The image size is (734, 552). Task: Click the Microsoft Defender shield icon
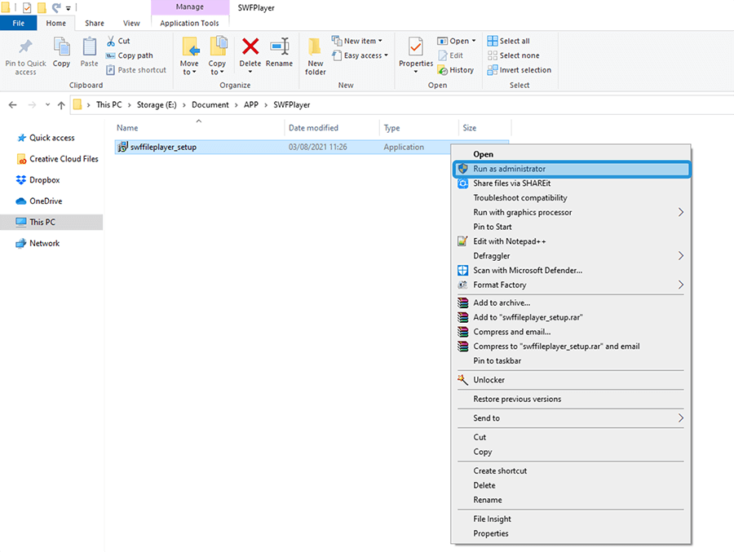pyautogui.click(x=462, y=270)
